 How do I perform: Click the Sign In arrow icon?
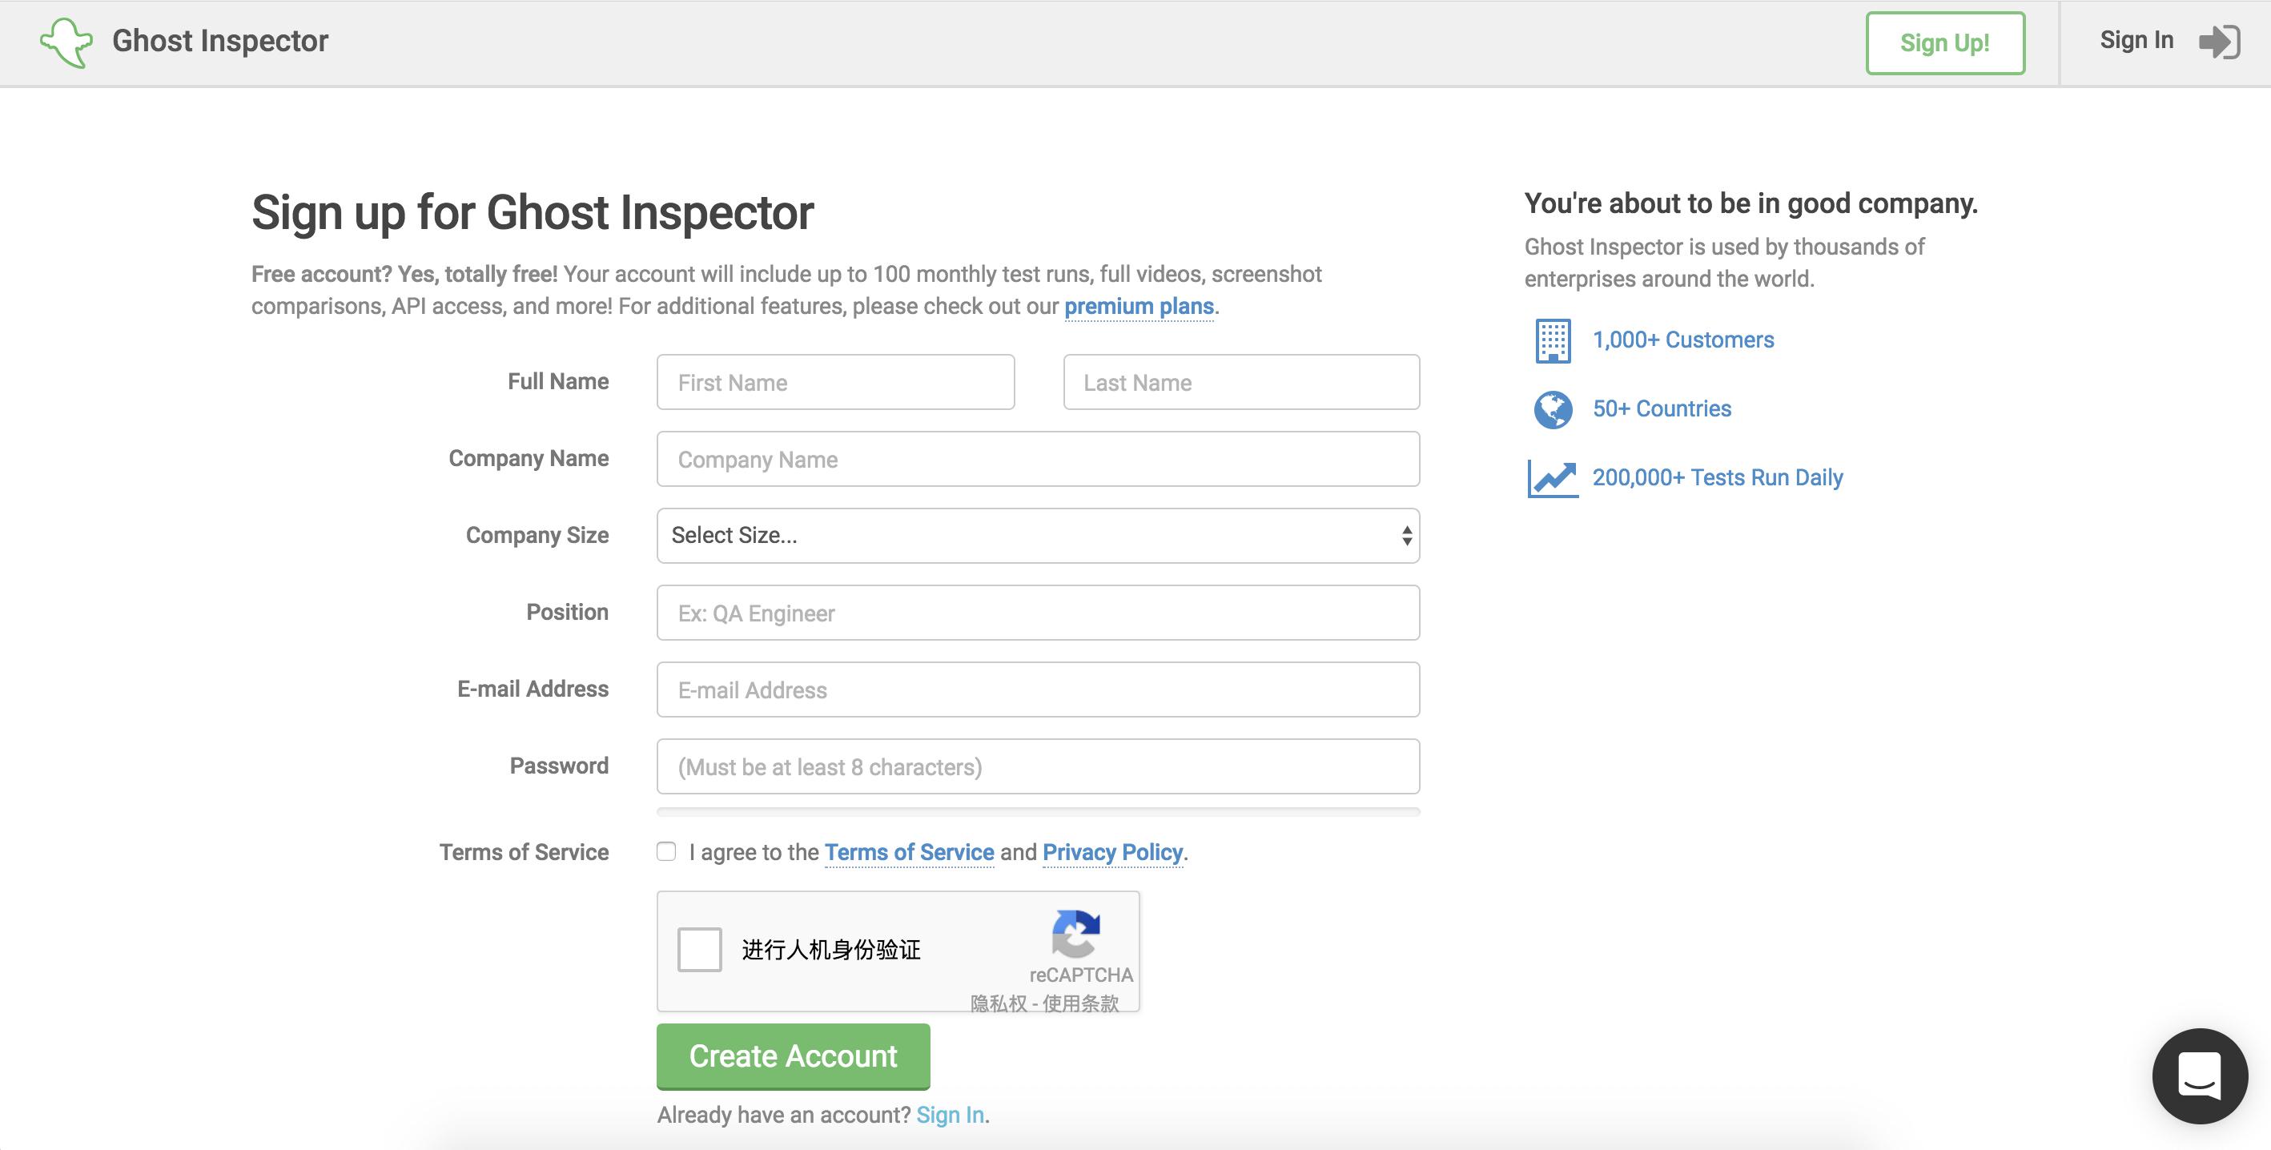pyautogui.click(x=2219, y=42)
